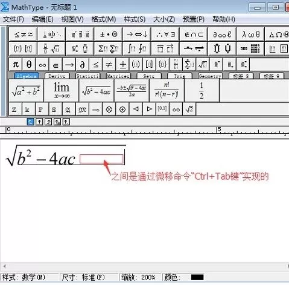Insert the square root of a²+b² expression
Viewport: 289px width, 285px height.
coord(26,91)
